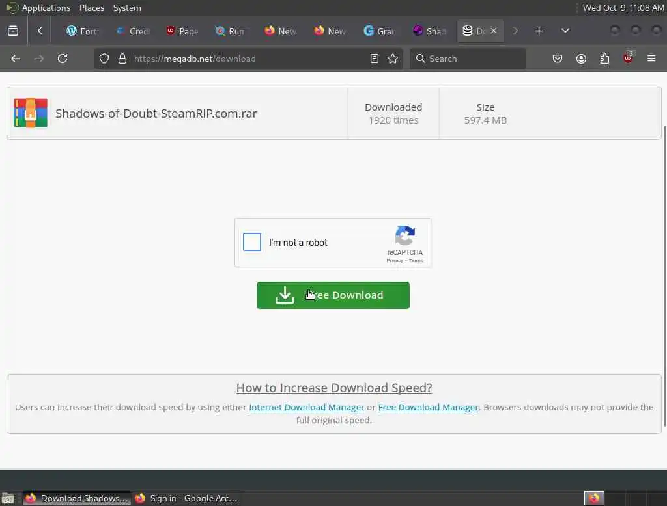Select Sign in - Google Acc taskbar window
Image resolution: width=667 pixels, height=506 pixels.
tap(187, 498)
